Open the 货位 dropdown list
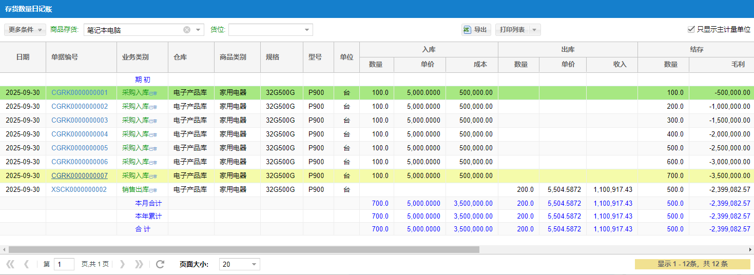754x275 pixels. (307, 30)
